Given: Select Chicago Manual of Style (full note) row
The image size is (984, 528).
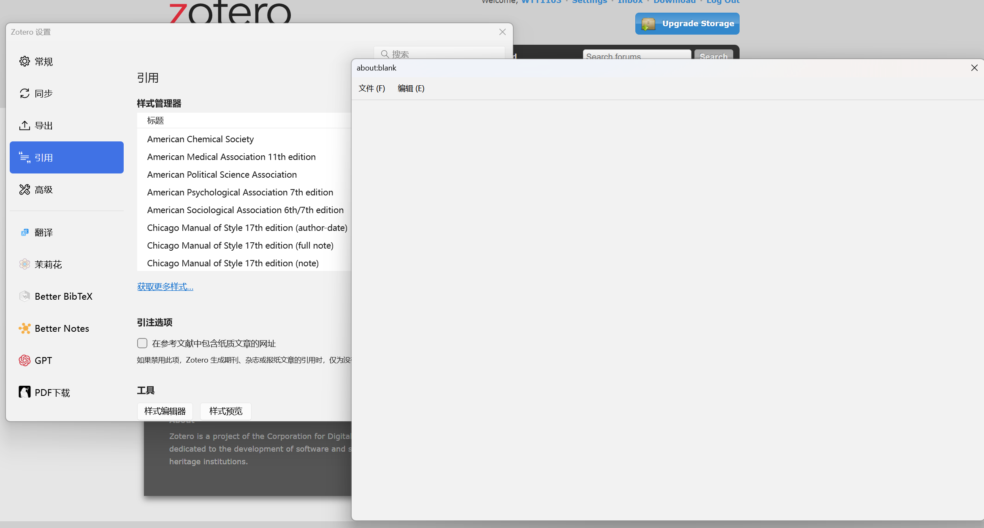Looking at the screenshot, I should click(244, 246).
